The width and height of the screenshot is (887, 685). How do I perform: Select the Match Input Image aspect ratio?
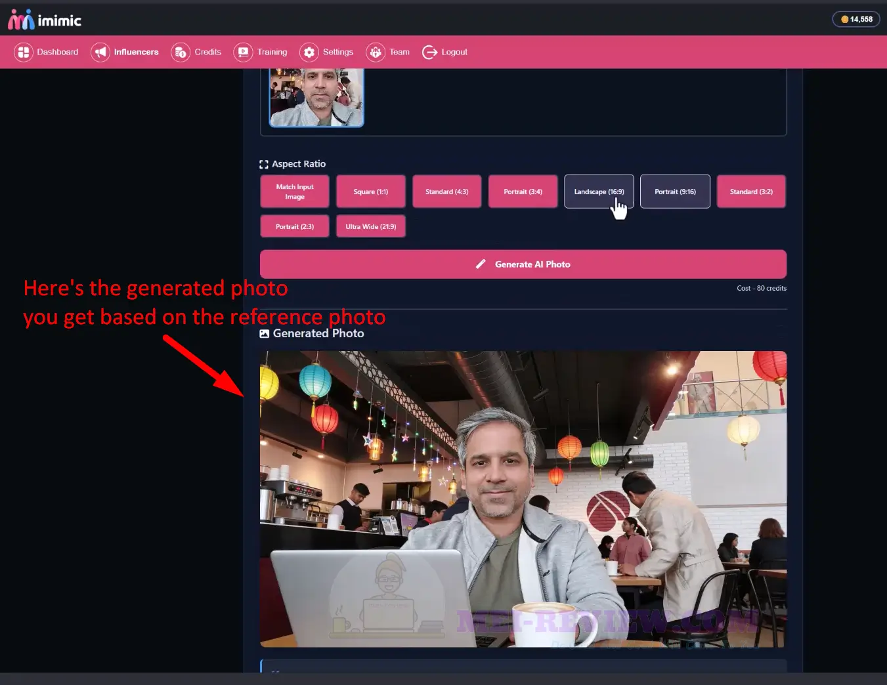click(x=295, y=192)
